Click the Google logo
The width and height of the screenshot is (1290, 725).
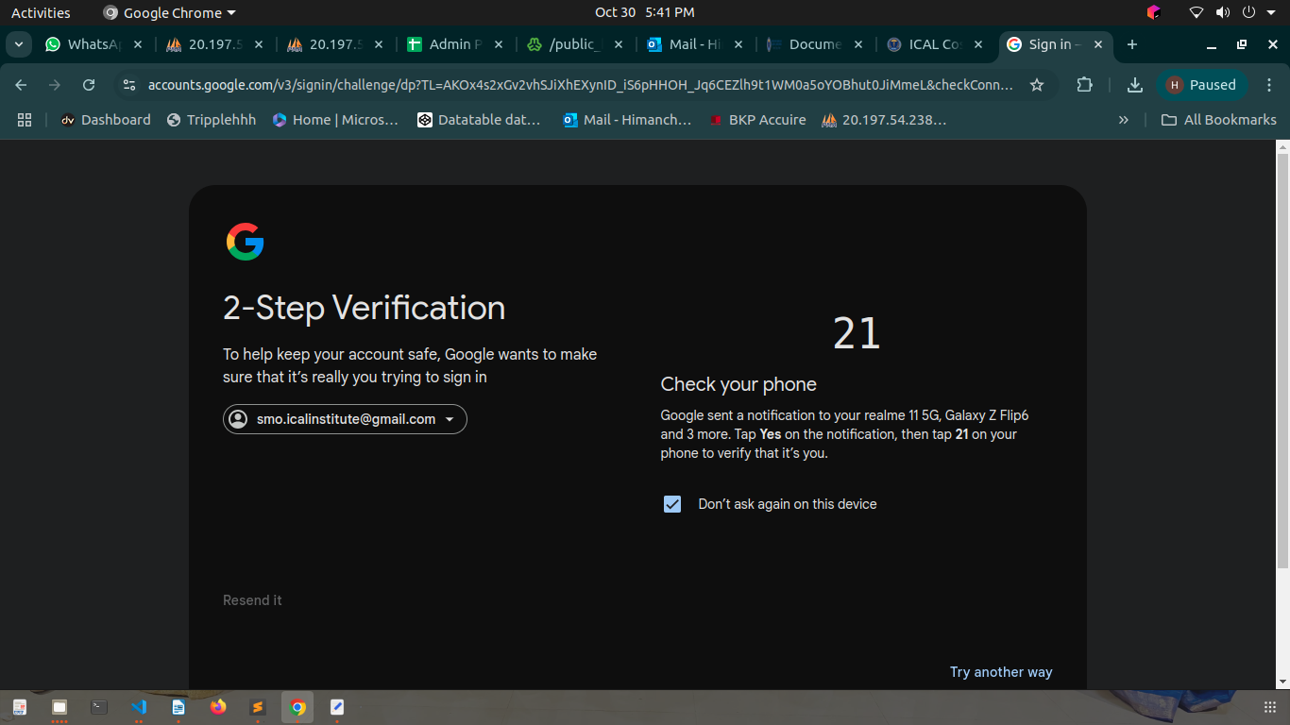[x=245, y=242]
